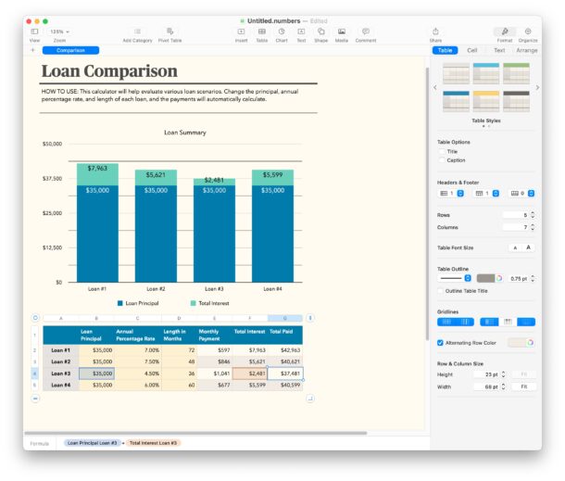Add a Comment from the toolbar
This screenshot has width=565, height=481.
(365, 32)
